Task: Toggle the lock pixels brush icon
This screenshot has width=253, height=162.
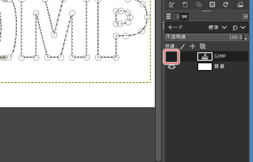Action: [183, 46]
